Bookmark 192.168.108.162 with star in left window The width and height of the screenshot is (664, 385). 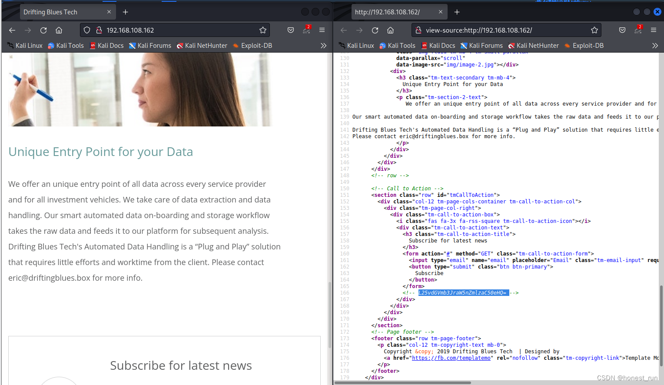click(x=263, y=30)
